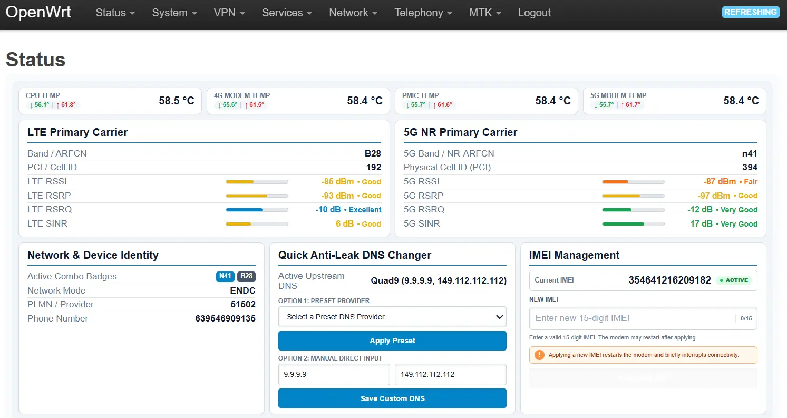The height and width of the screenshot is (418, 787).
Task: Click the 0/15 IMEI character counter
Action: click(x=746, y=318)
